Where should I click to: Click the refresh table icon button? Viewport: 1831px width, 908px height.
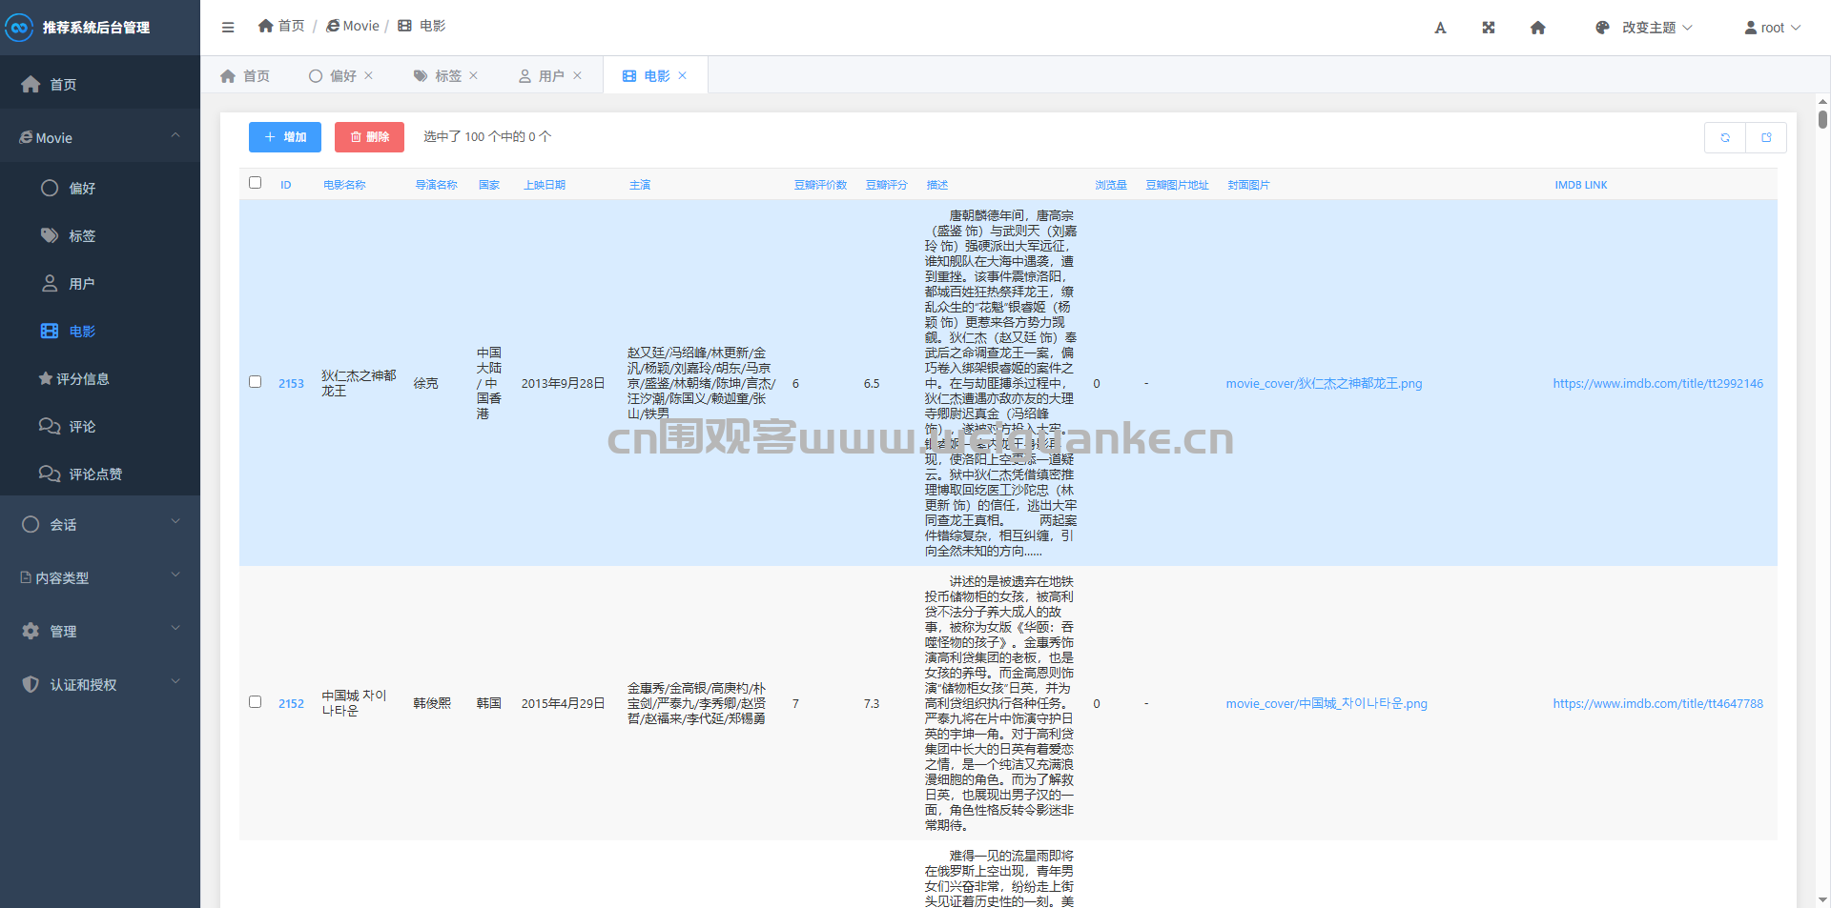click(1725, 137)
